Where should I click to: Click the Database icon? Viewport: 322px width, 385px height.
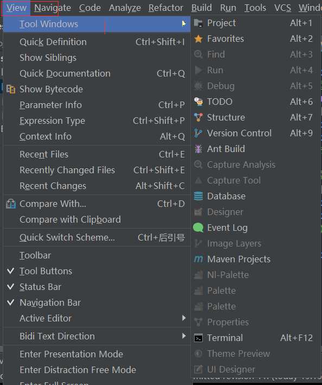tap(198, 196)
